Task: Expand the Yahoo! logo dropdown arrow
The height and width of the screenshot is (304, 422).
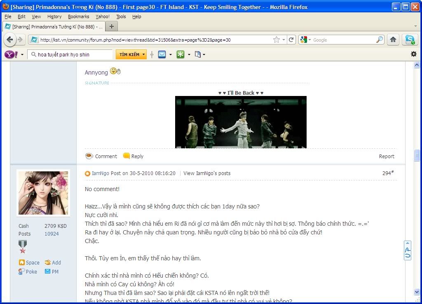Action: coord(22,55)
